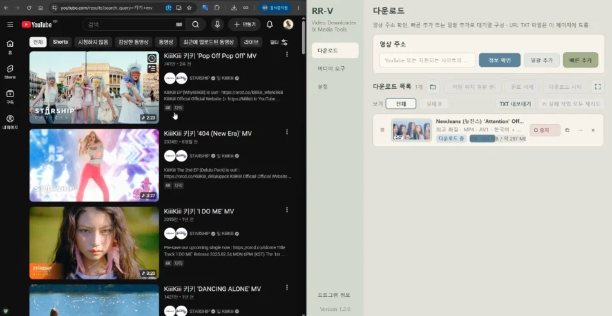
Task: Open the 다운로드 tab in RR-V sidebar
Action: [x=335, y=51]
